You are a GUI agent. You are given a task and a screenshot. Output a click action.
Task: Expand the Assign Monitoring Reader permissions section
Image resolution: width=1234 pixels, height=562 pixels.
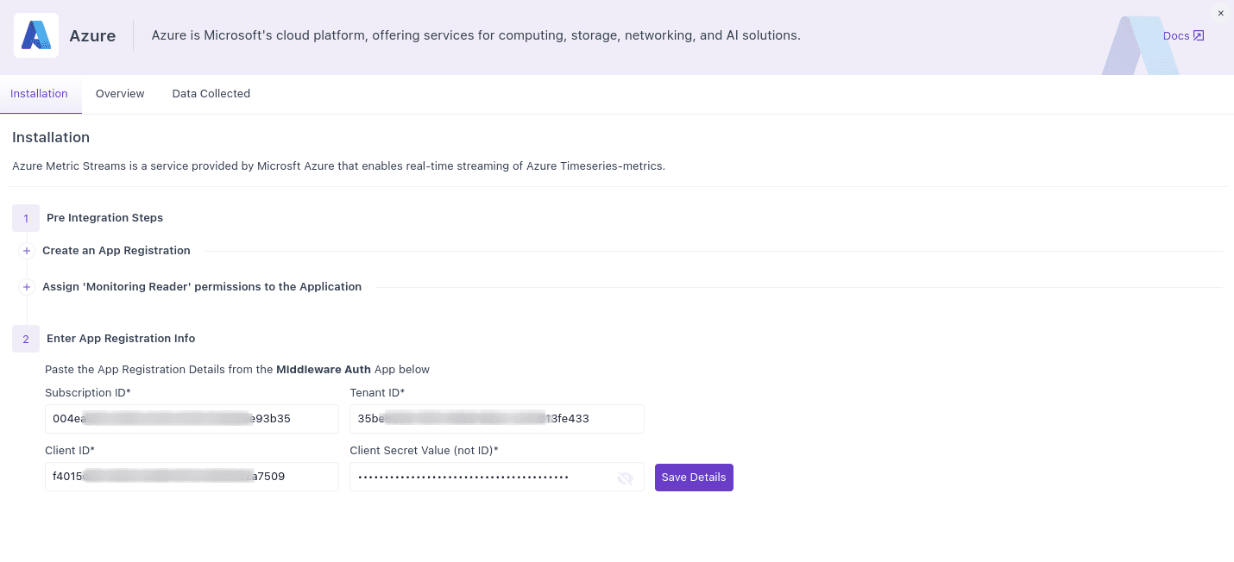(x=202, y=286)
